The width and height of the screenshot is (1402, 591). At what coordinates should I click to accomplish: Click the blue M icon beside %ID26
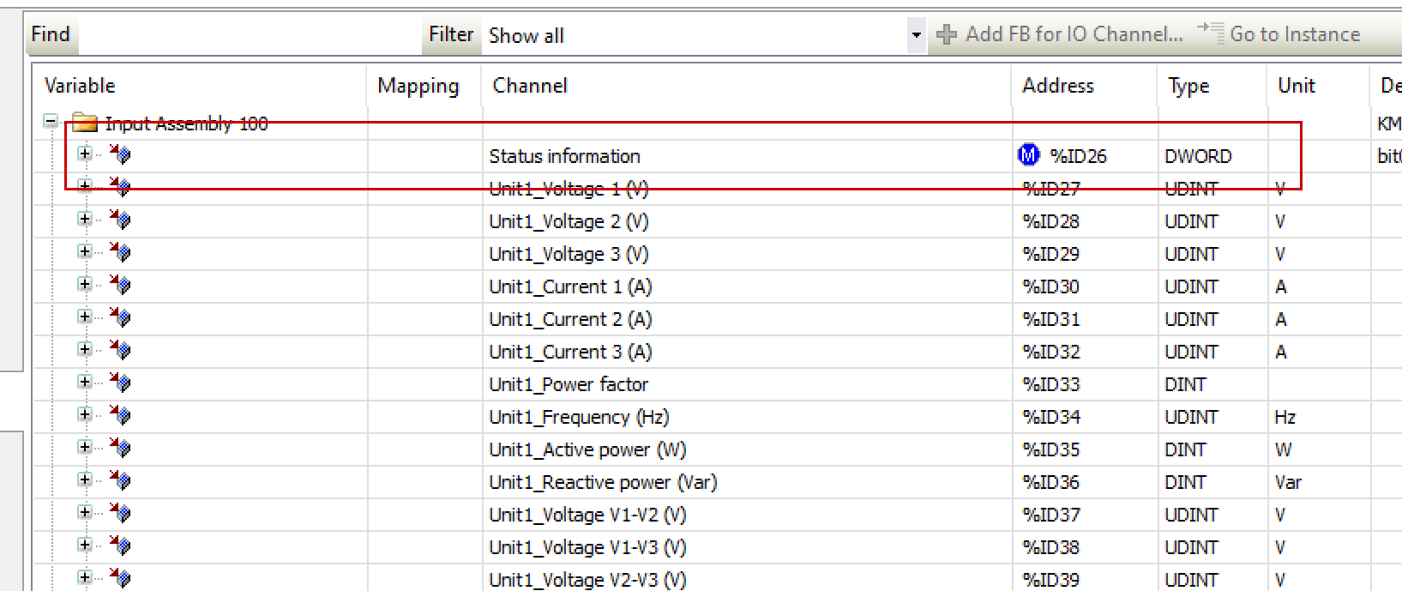(x=1027, y=155)
